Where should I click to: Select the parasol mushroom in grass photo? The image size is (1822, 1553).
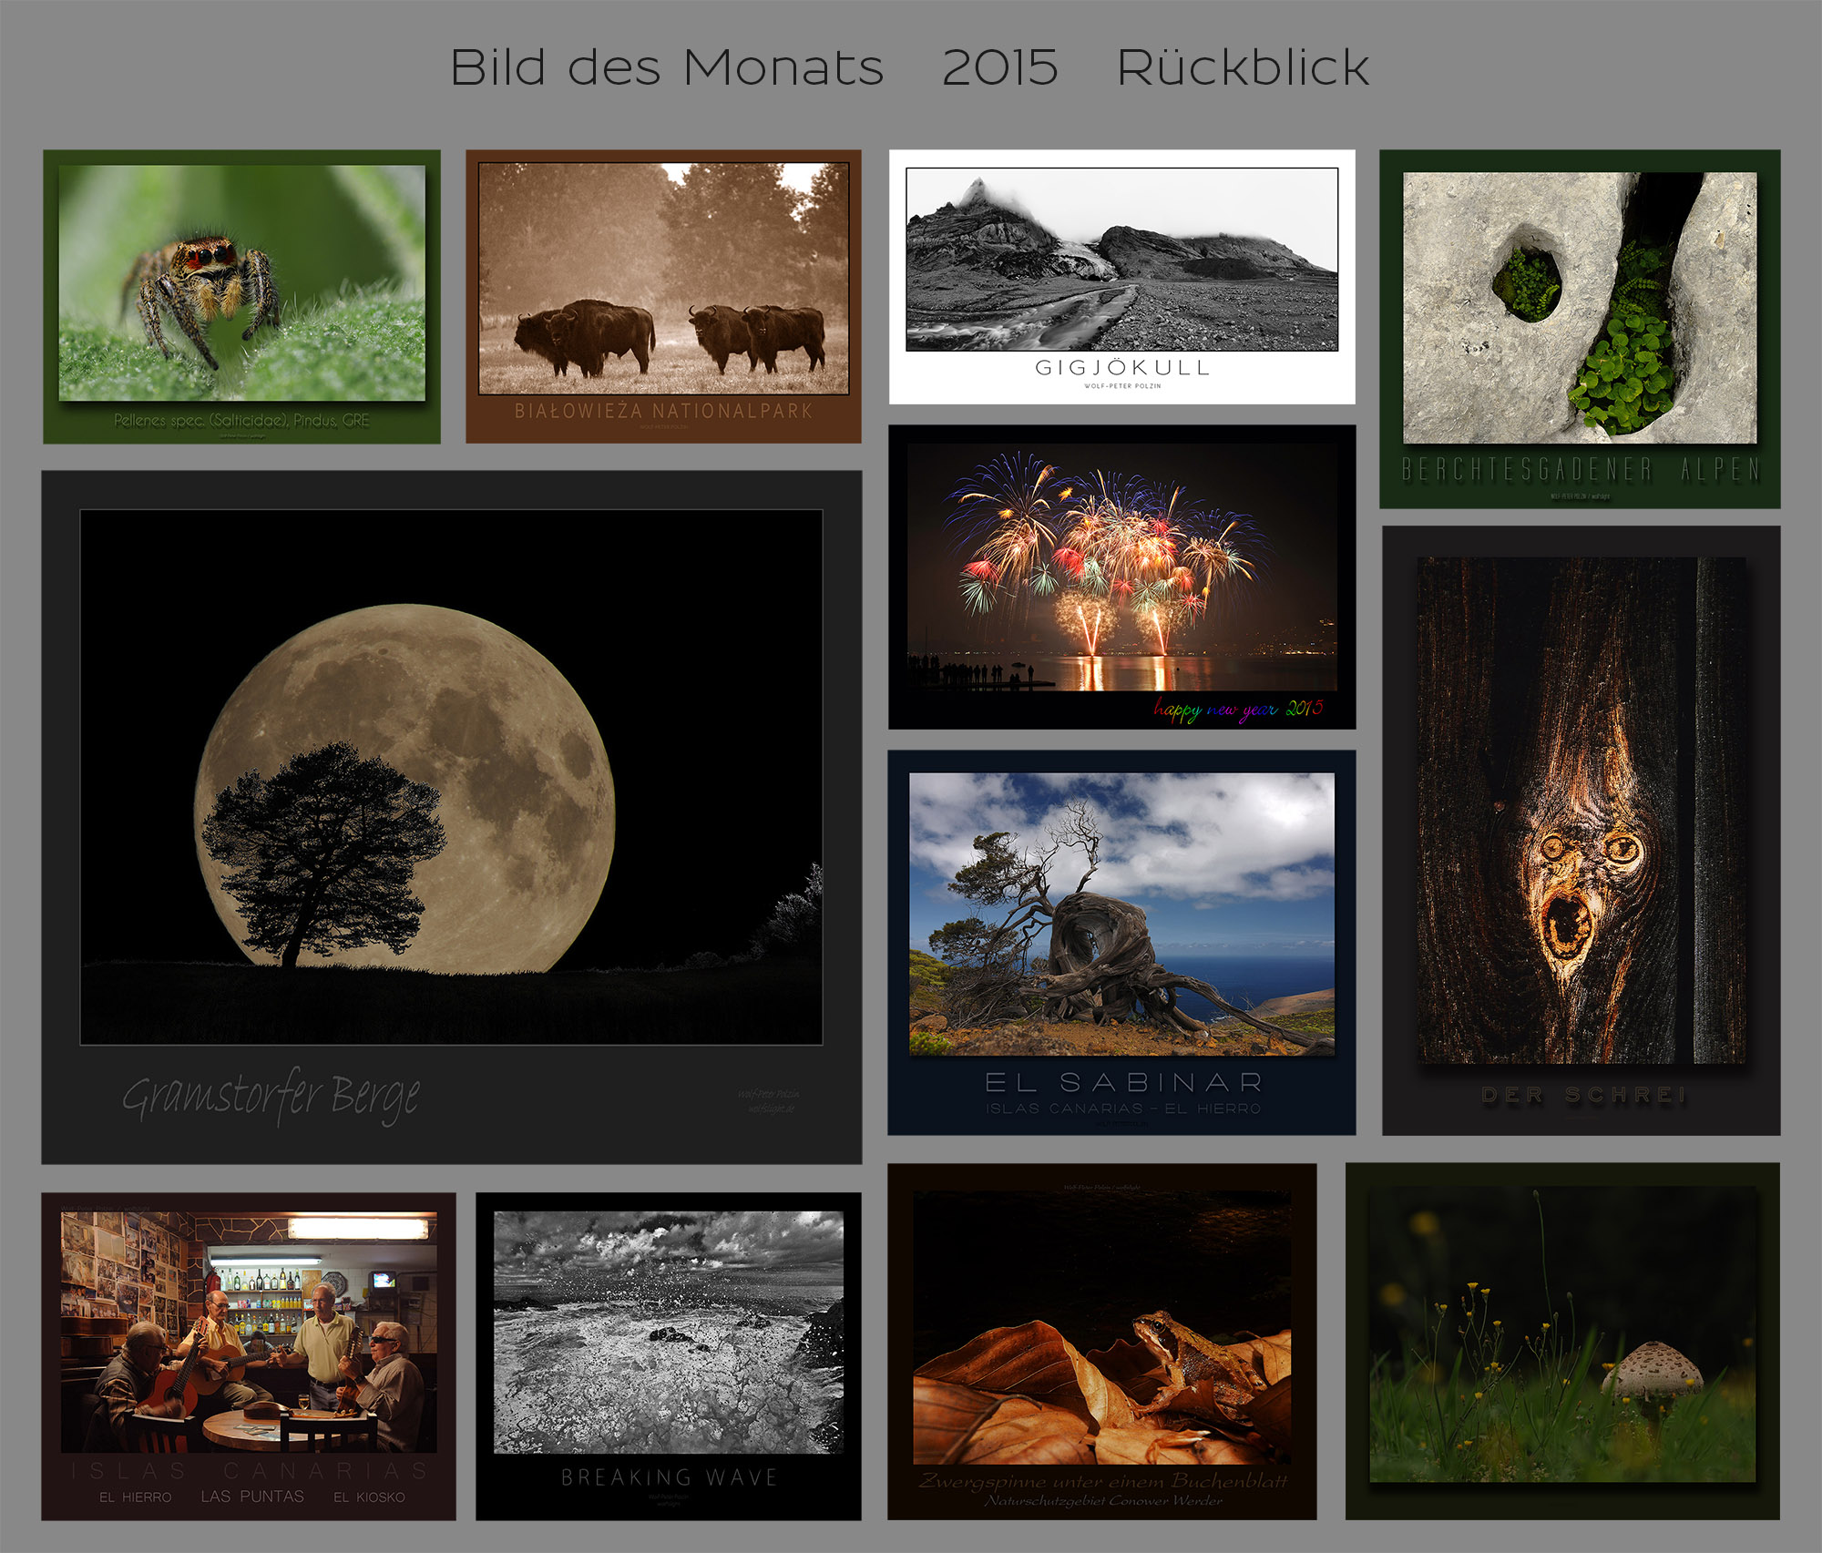click(1562, 1334)
